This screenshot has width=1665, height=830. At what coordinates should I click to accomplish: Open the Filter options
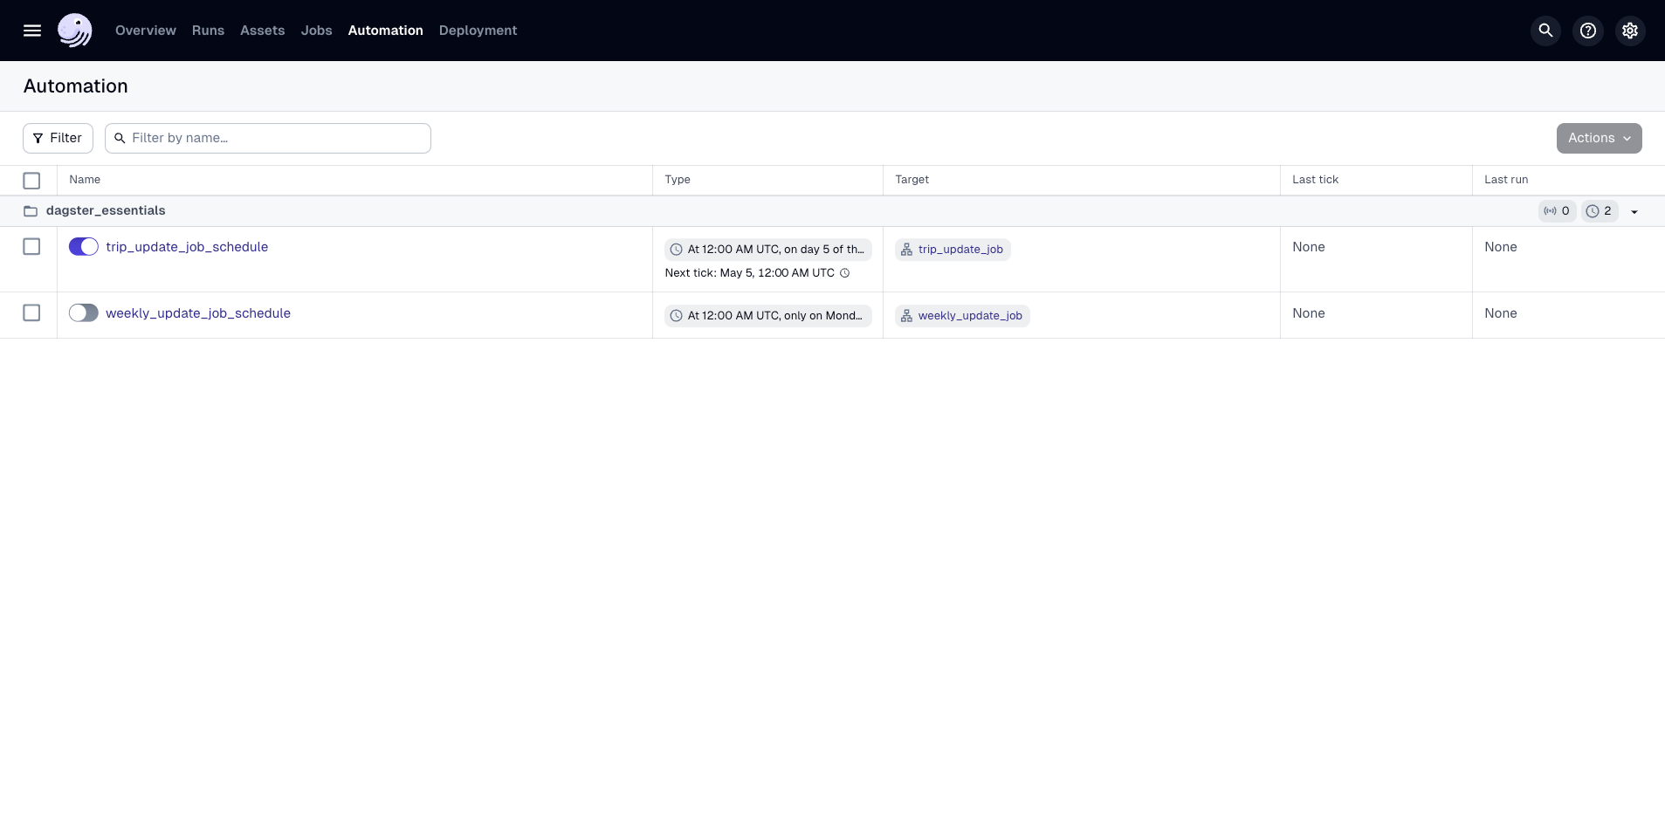click(x=58, y=137)
